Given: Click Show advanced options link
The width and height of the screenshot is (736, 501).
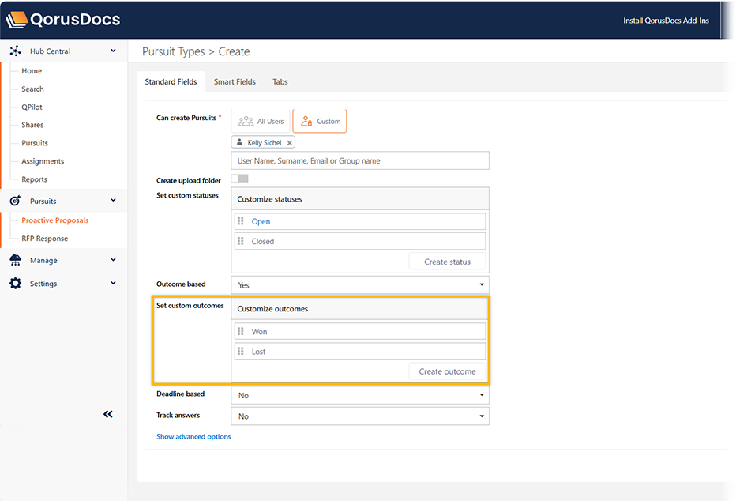Looking at the screenshot, I should pyautogui.click(x=193, y=436).
